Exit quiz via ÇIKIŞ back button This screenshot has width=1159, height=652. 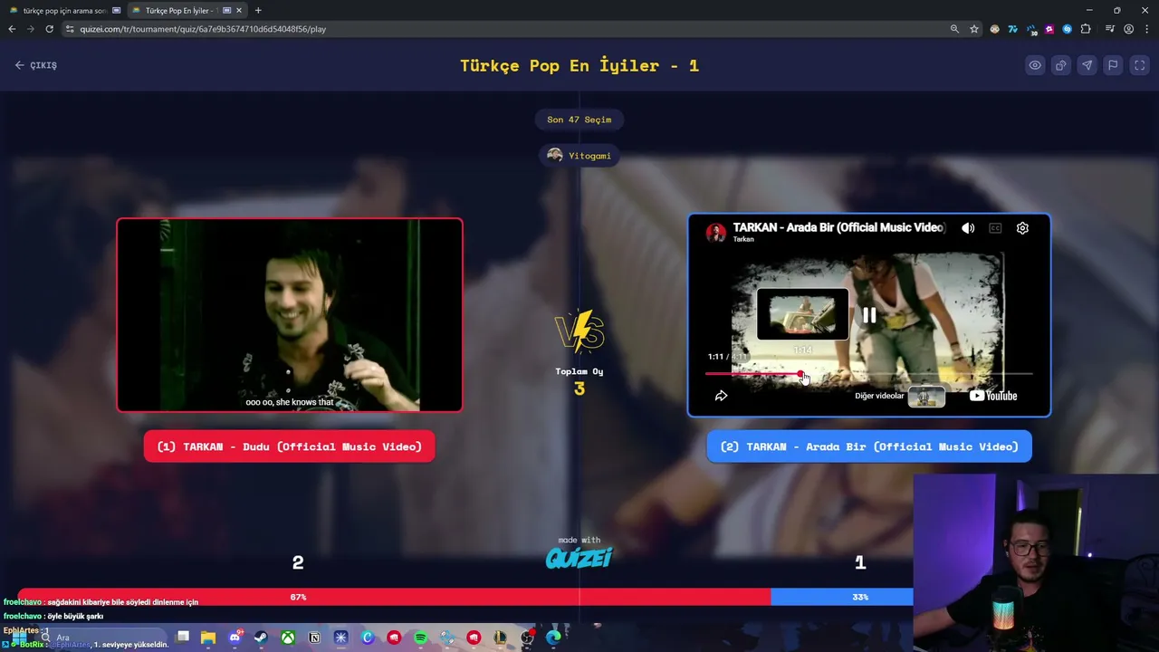(36, 65)
